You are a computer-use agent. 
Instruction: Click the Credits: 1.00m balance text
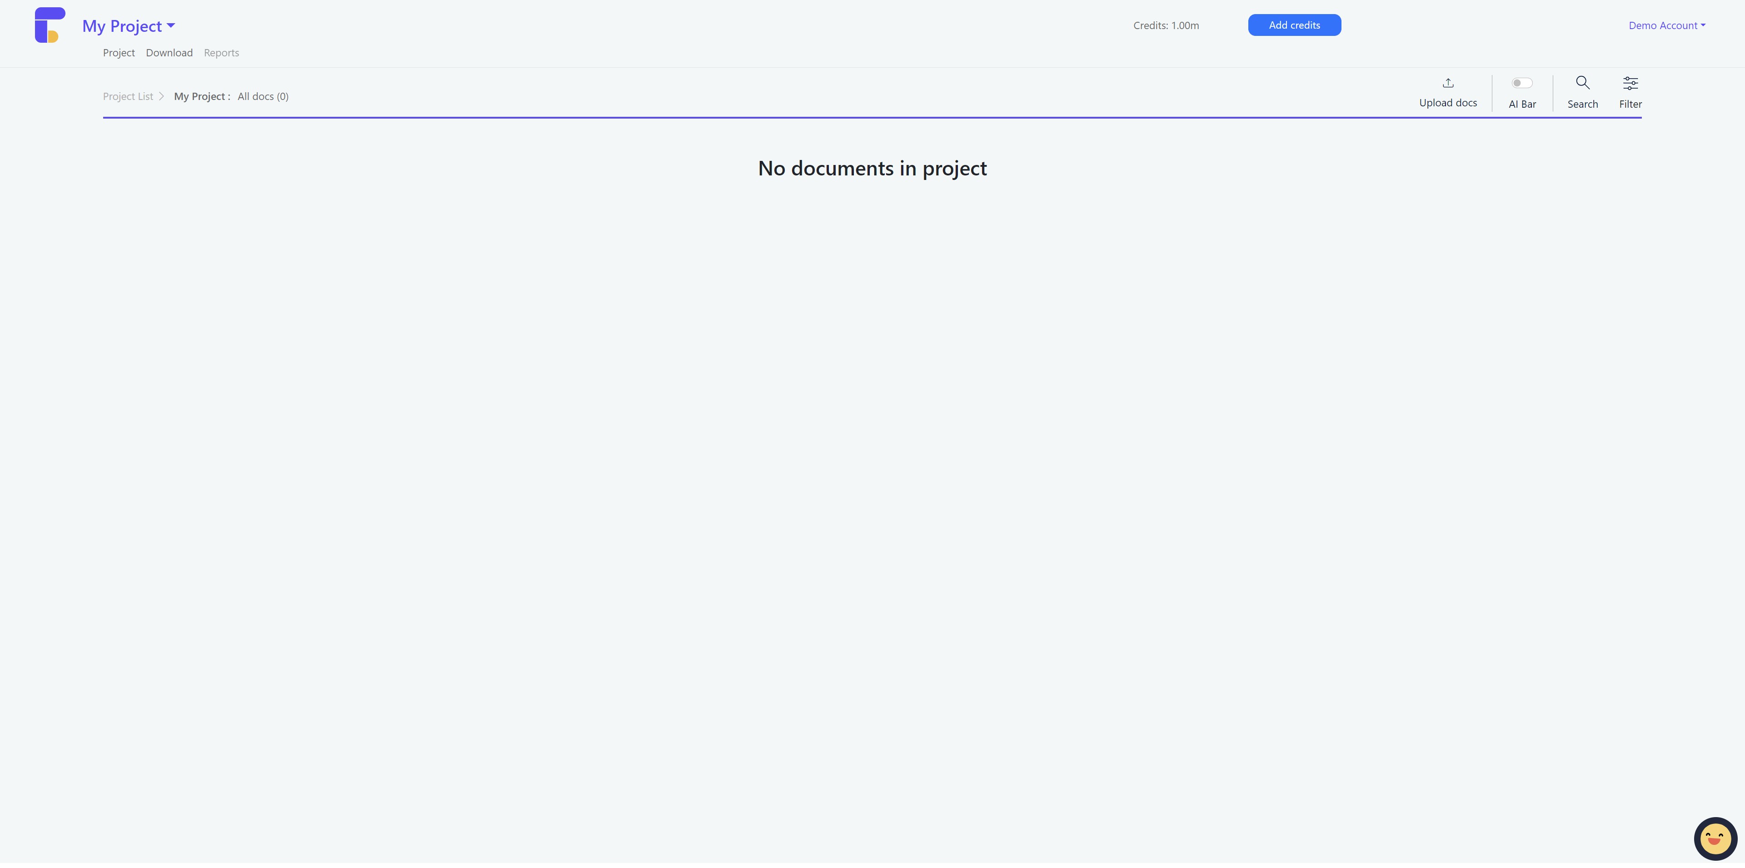(x=1166, y=26)
